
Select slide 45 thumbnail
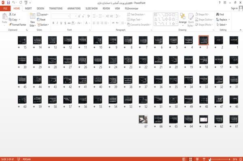tap(22, 80)
